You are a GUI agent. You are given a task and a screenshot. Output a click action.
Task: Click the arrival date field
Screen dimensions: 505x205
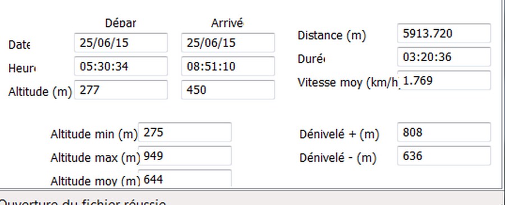[x=228, y=43]
